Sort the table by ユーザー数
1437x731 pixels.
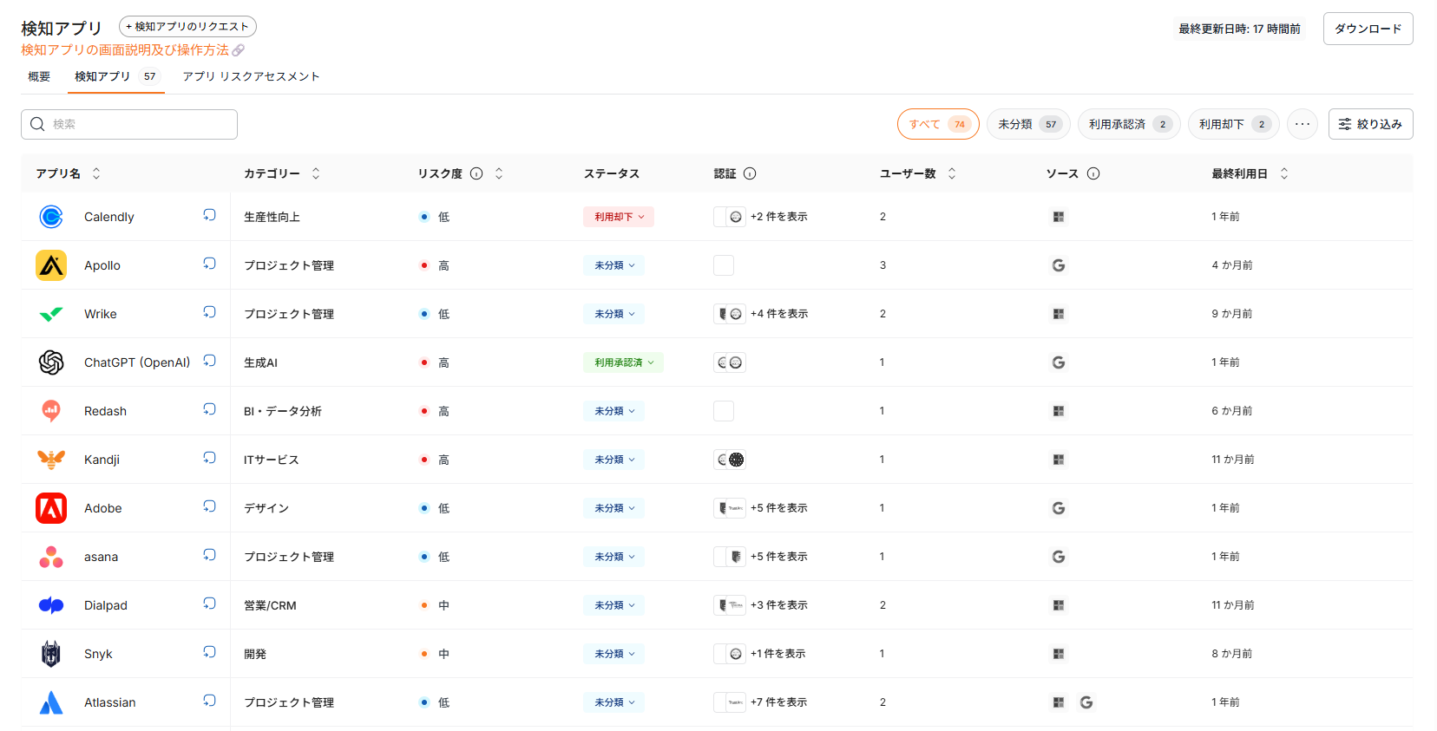(952, 173)
